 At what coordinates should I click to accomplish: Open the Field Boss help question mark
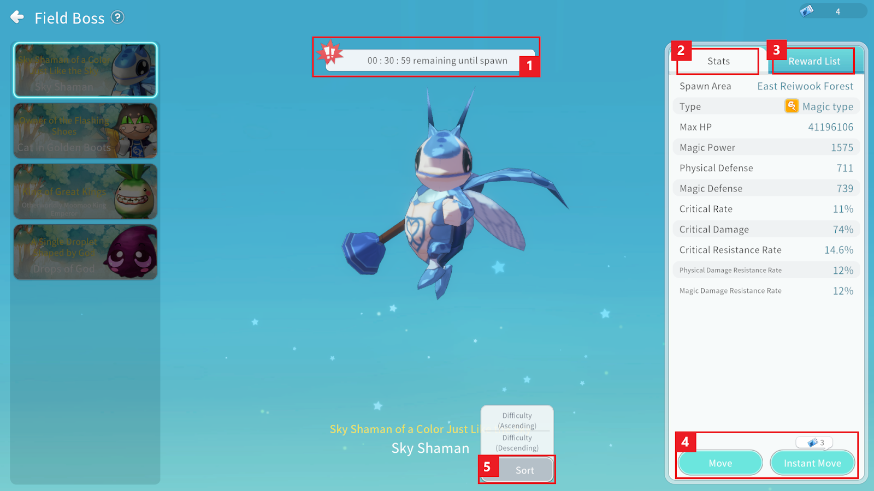point(117,17)
